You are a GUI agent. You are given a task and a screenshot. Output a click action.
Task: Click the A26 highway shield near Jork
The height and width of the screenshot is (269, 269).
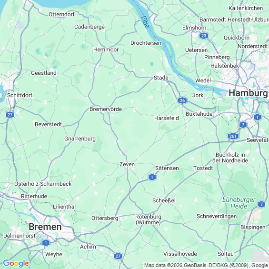182,100
